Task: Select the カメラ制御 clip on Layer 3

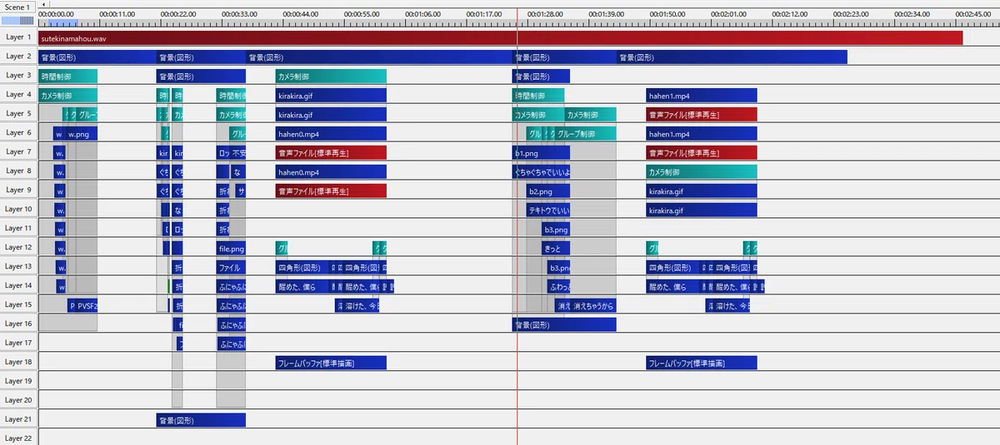Action: 331,77
